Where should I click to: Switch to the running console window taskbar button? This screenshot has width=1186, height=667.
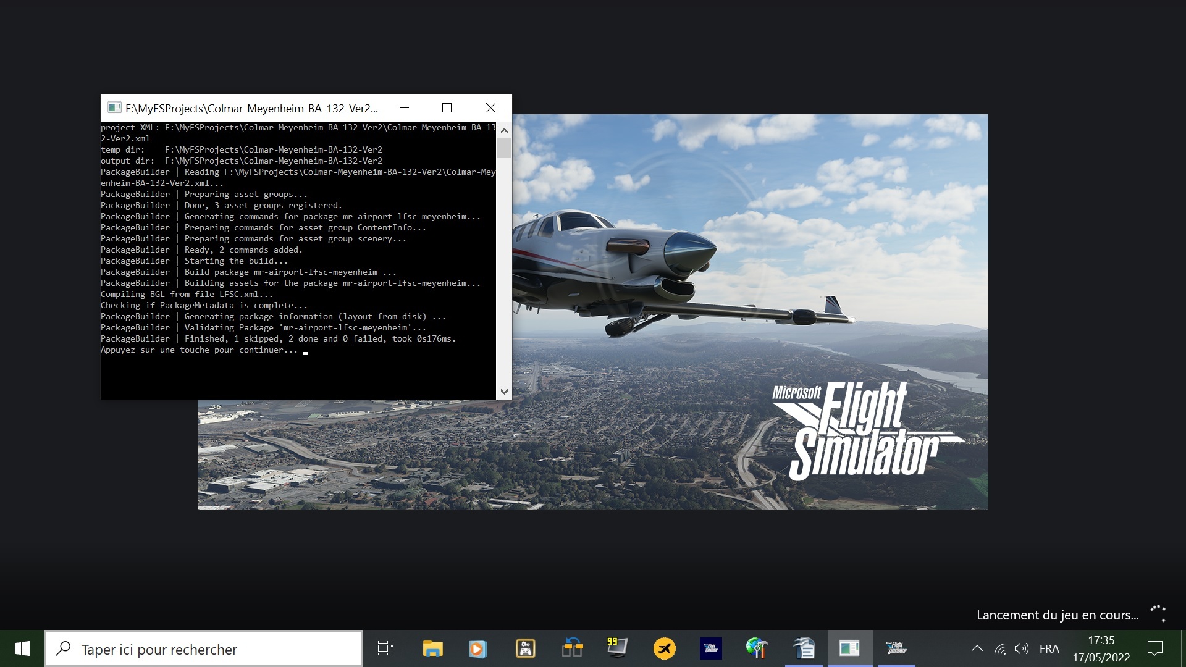849,648
